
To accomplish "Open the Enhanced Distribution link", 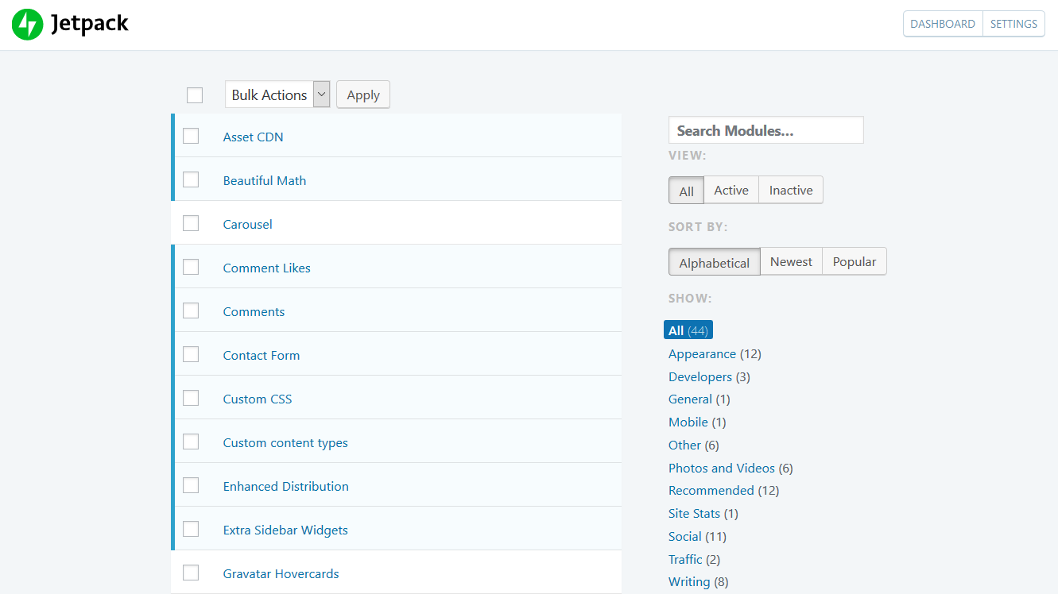I will click(x=285, y=486).
